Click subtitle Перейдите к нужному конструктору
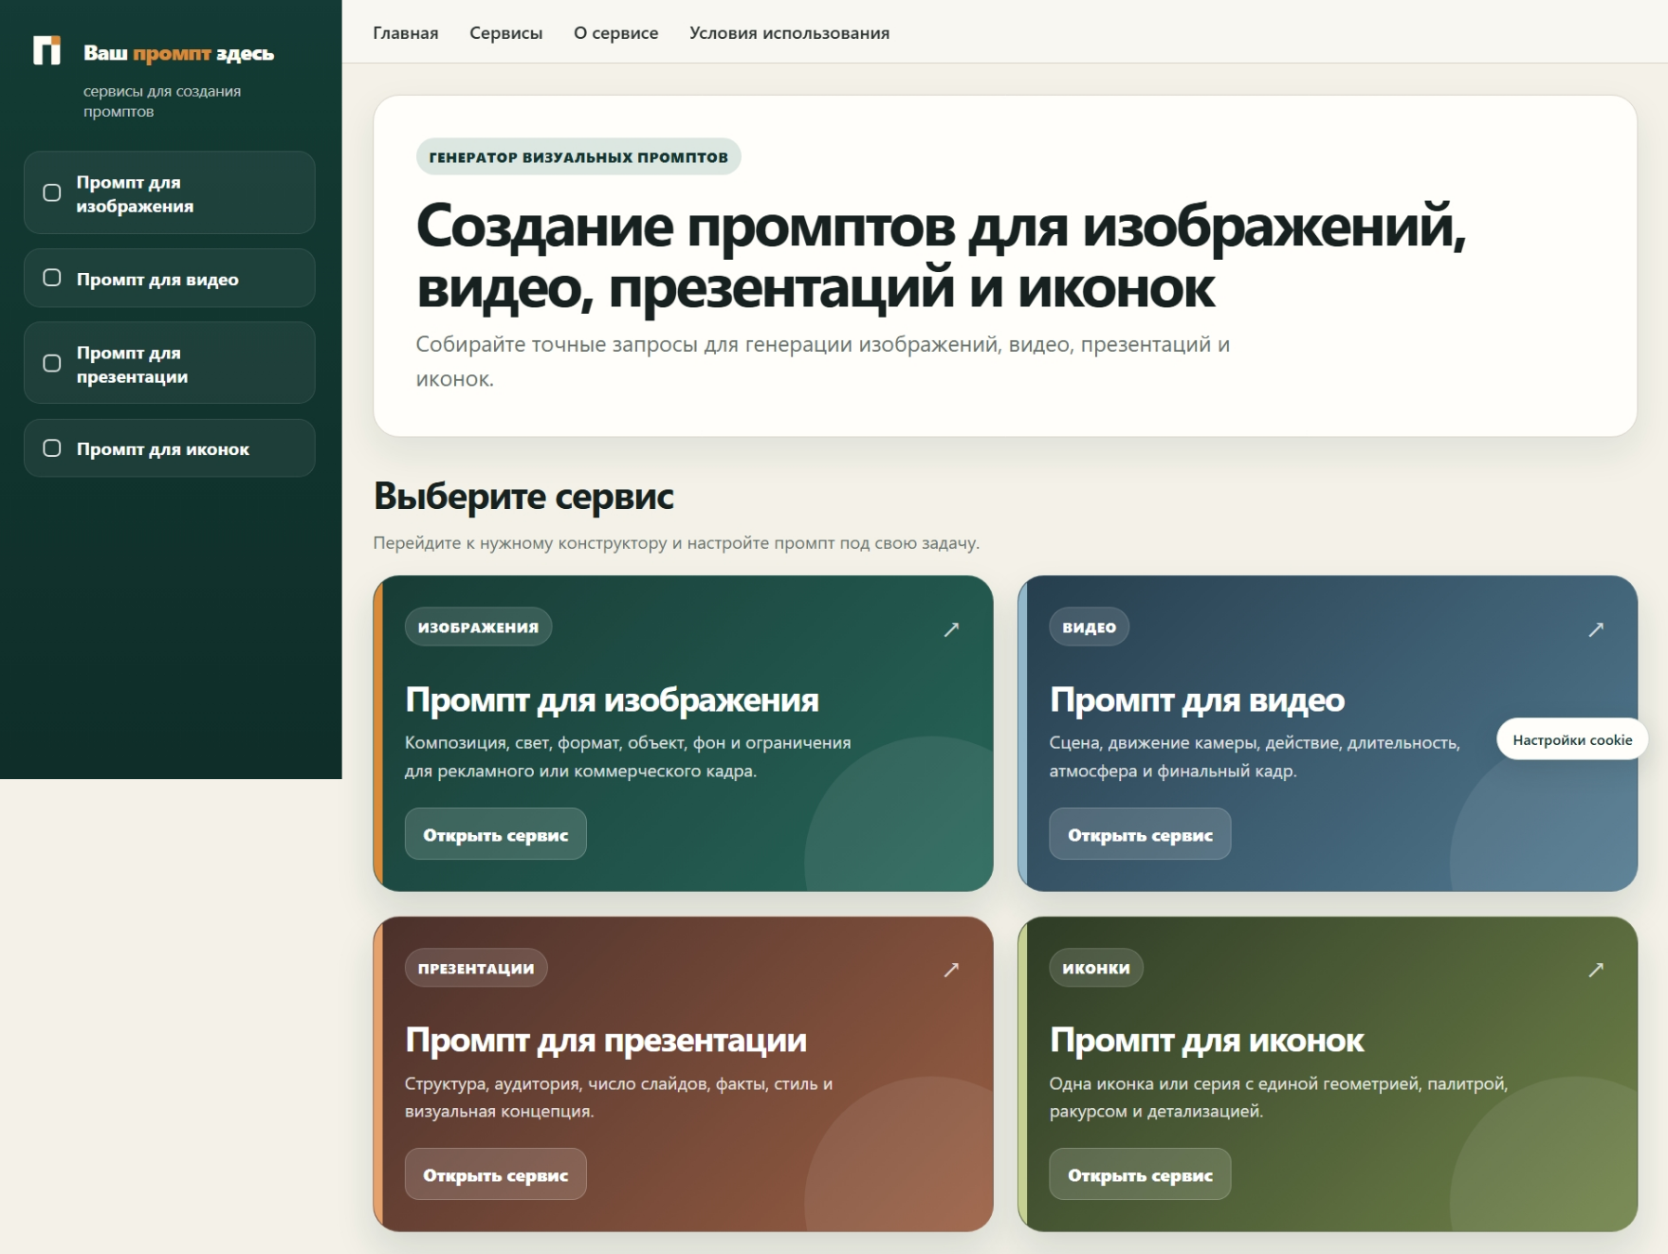 (676, 543)
